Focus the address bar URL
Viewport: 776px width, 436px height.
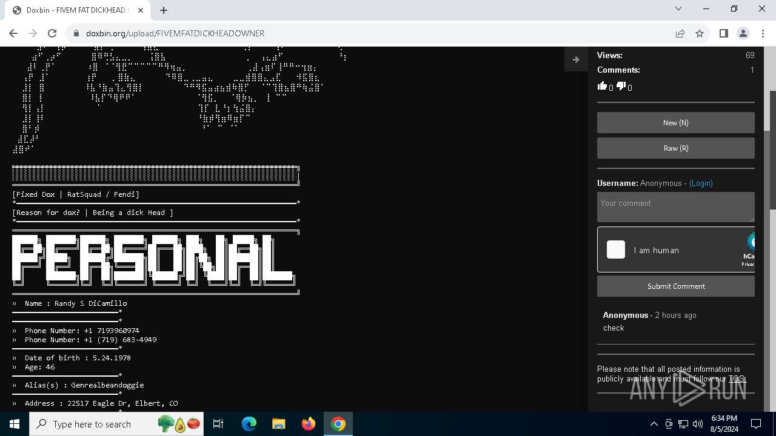point(175,33)
